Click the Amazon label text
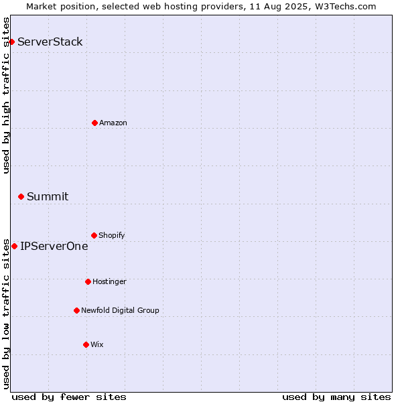Screen dimensions: 402x402 point(113,123)
